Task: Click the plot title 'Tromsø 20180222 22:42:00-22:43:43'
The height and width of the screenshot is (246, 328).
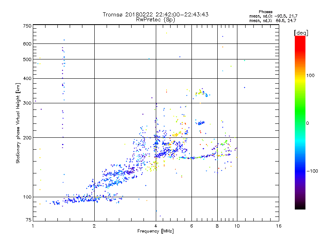Action: coord(155,14)
